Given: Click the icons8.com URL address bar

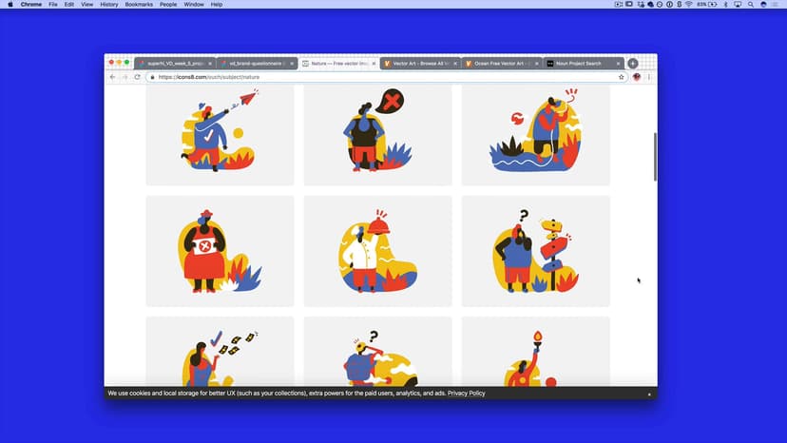Looking at the screenshot, I should 380,77.
